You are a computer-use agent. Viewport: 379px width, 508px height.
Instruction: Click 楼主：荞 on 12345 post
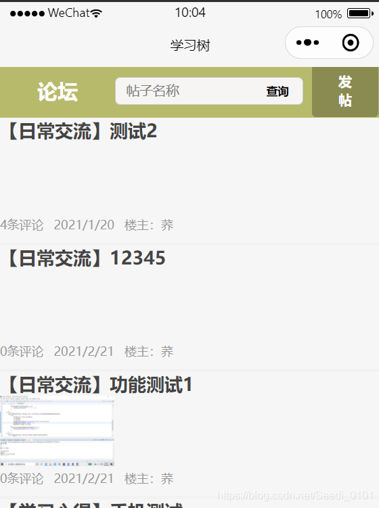click(149, 352)
